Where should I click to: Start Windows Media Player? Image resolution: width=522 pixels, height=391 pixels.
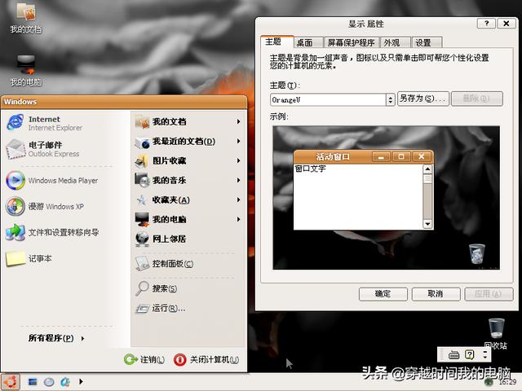[52, 180]
